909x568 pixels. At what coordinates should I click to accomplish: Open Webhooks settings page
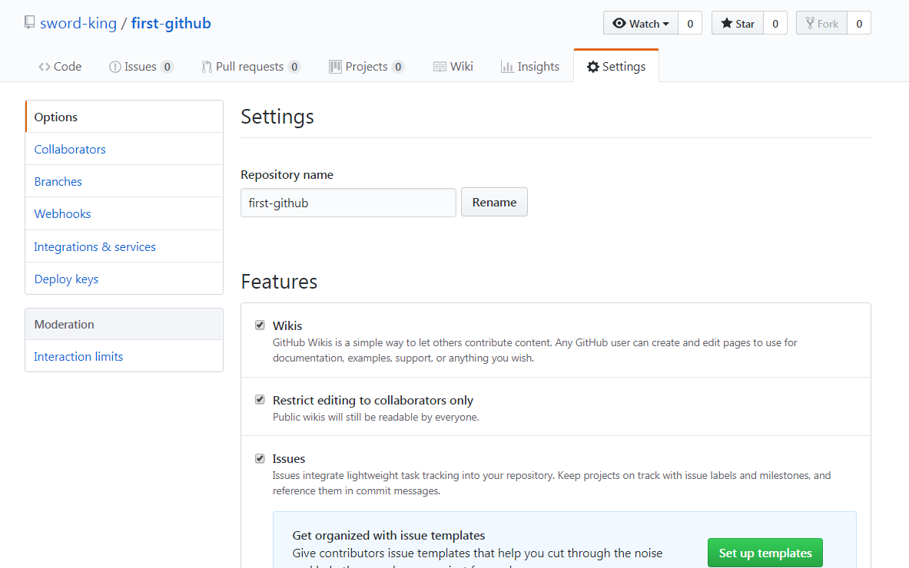tap(124, 214)
